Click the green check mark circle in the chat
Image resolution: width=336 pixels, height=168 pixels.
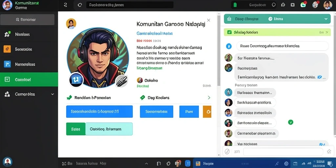pyautogui.click(x=291, y=122)
